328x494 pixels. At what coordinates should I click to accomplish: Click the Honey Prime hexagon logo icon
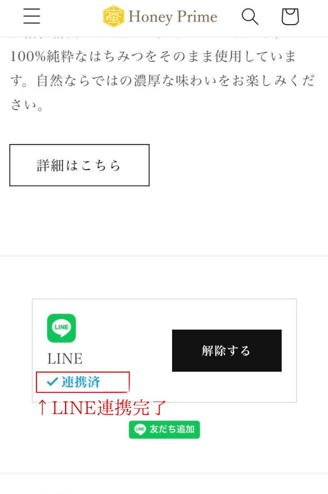pyautogui.click(x=113, y=16)
